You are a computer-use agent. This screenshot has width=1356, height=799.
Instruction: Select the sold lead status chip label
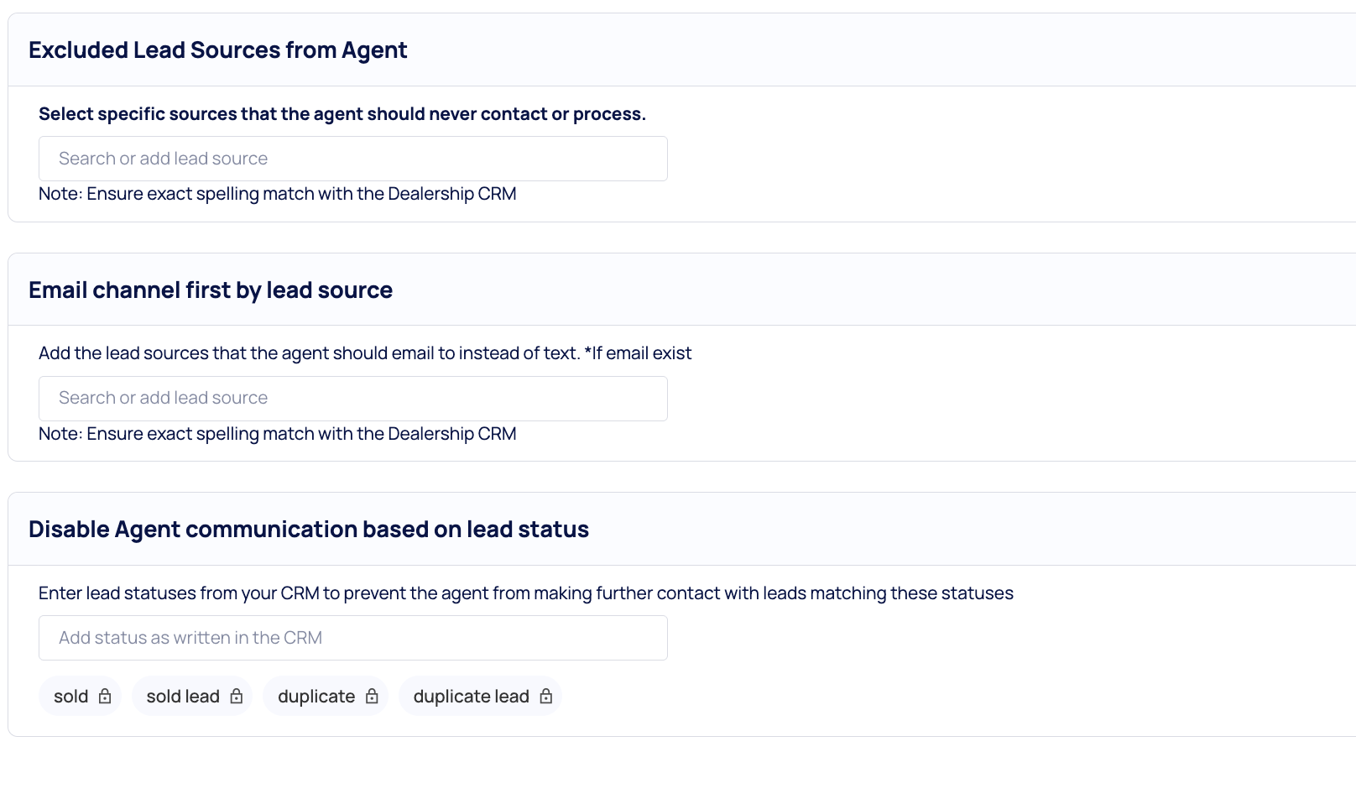pyautogui.click(x=183, y=697)
